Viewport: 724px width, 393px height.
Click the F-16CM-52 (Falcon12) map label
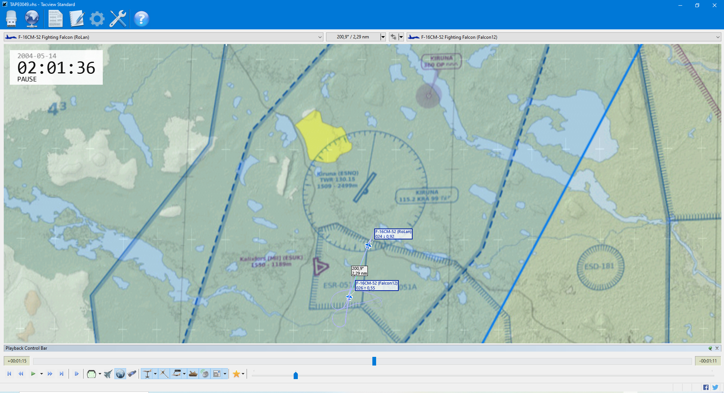[377, 285]
